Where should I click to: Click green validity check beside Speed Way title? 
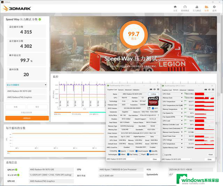pos(40,19)
